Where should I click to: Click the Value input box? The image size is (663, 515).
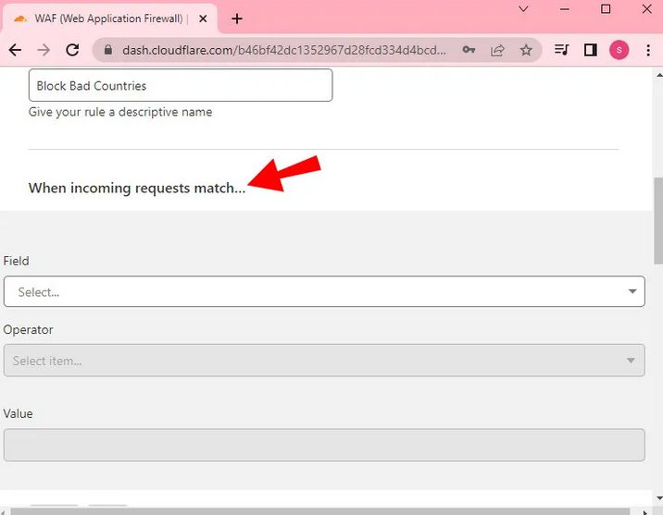pos(324,445)
